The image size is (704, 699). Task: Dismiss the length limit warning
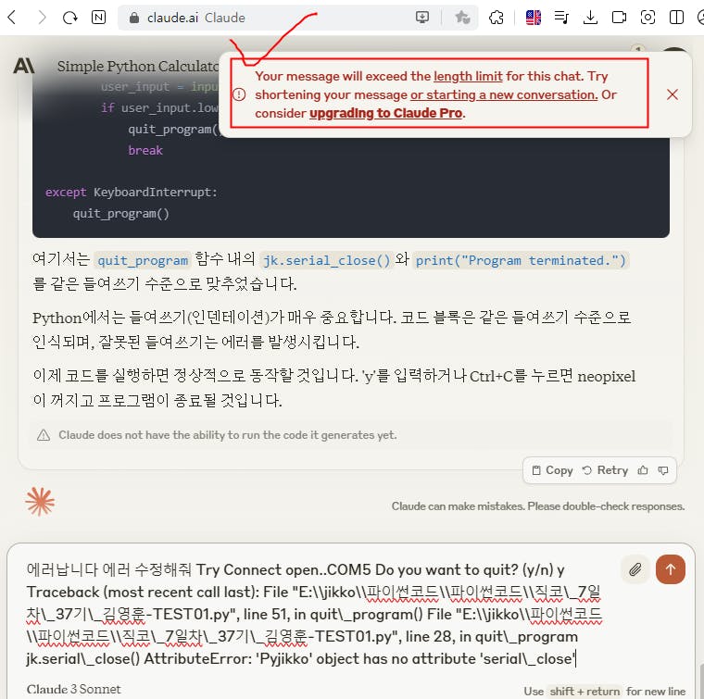pyautogui.click(x=673, y=94)
